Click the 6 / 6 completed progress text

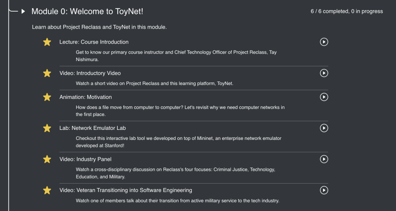(x=346, y=12)
